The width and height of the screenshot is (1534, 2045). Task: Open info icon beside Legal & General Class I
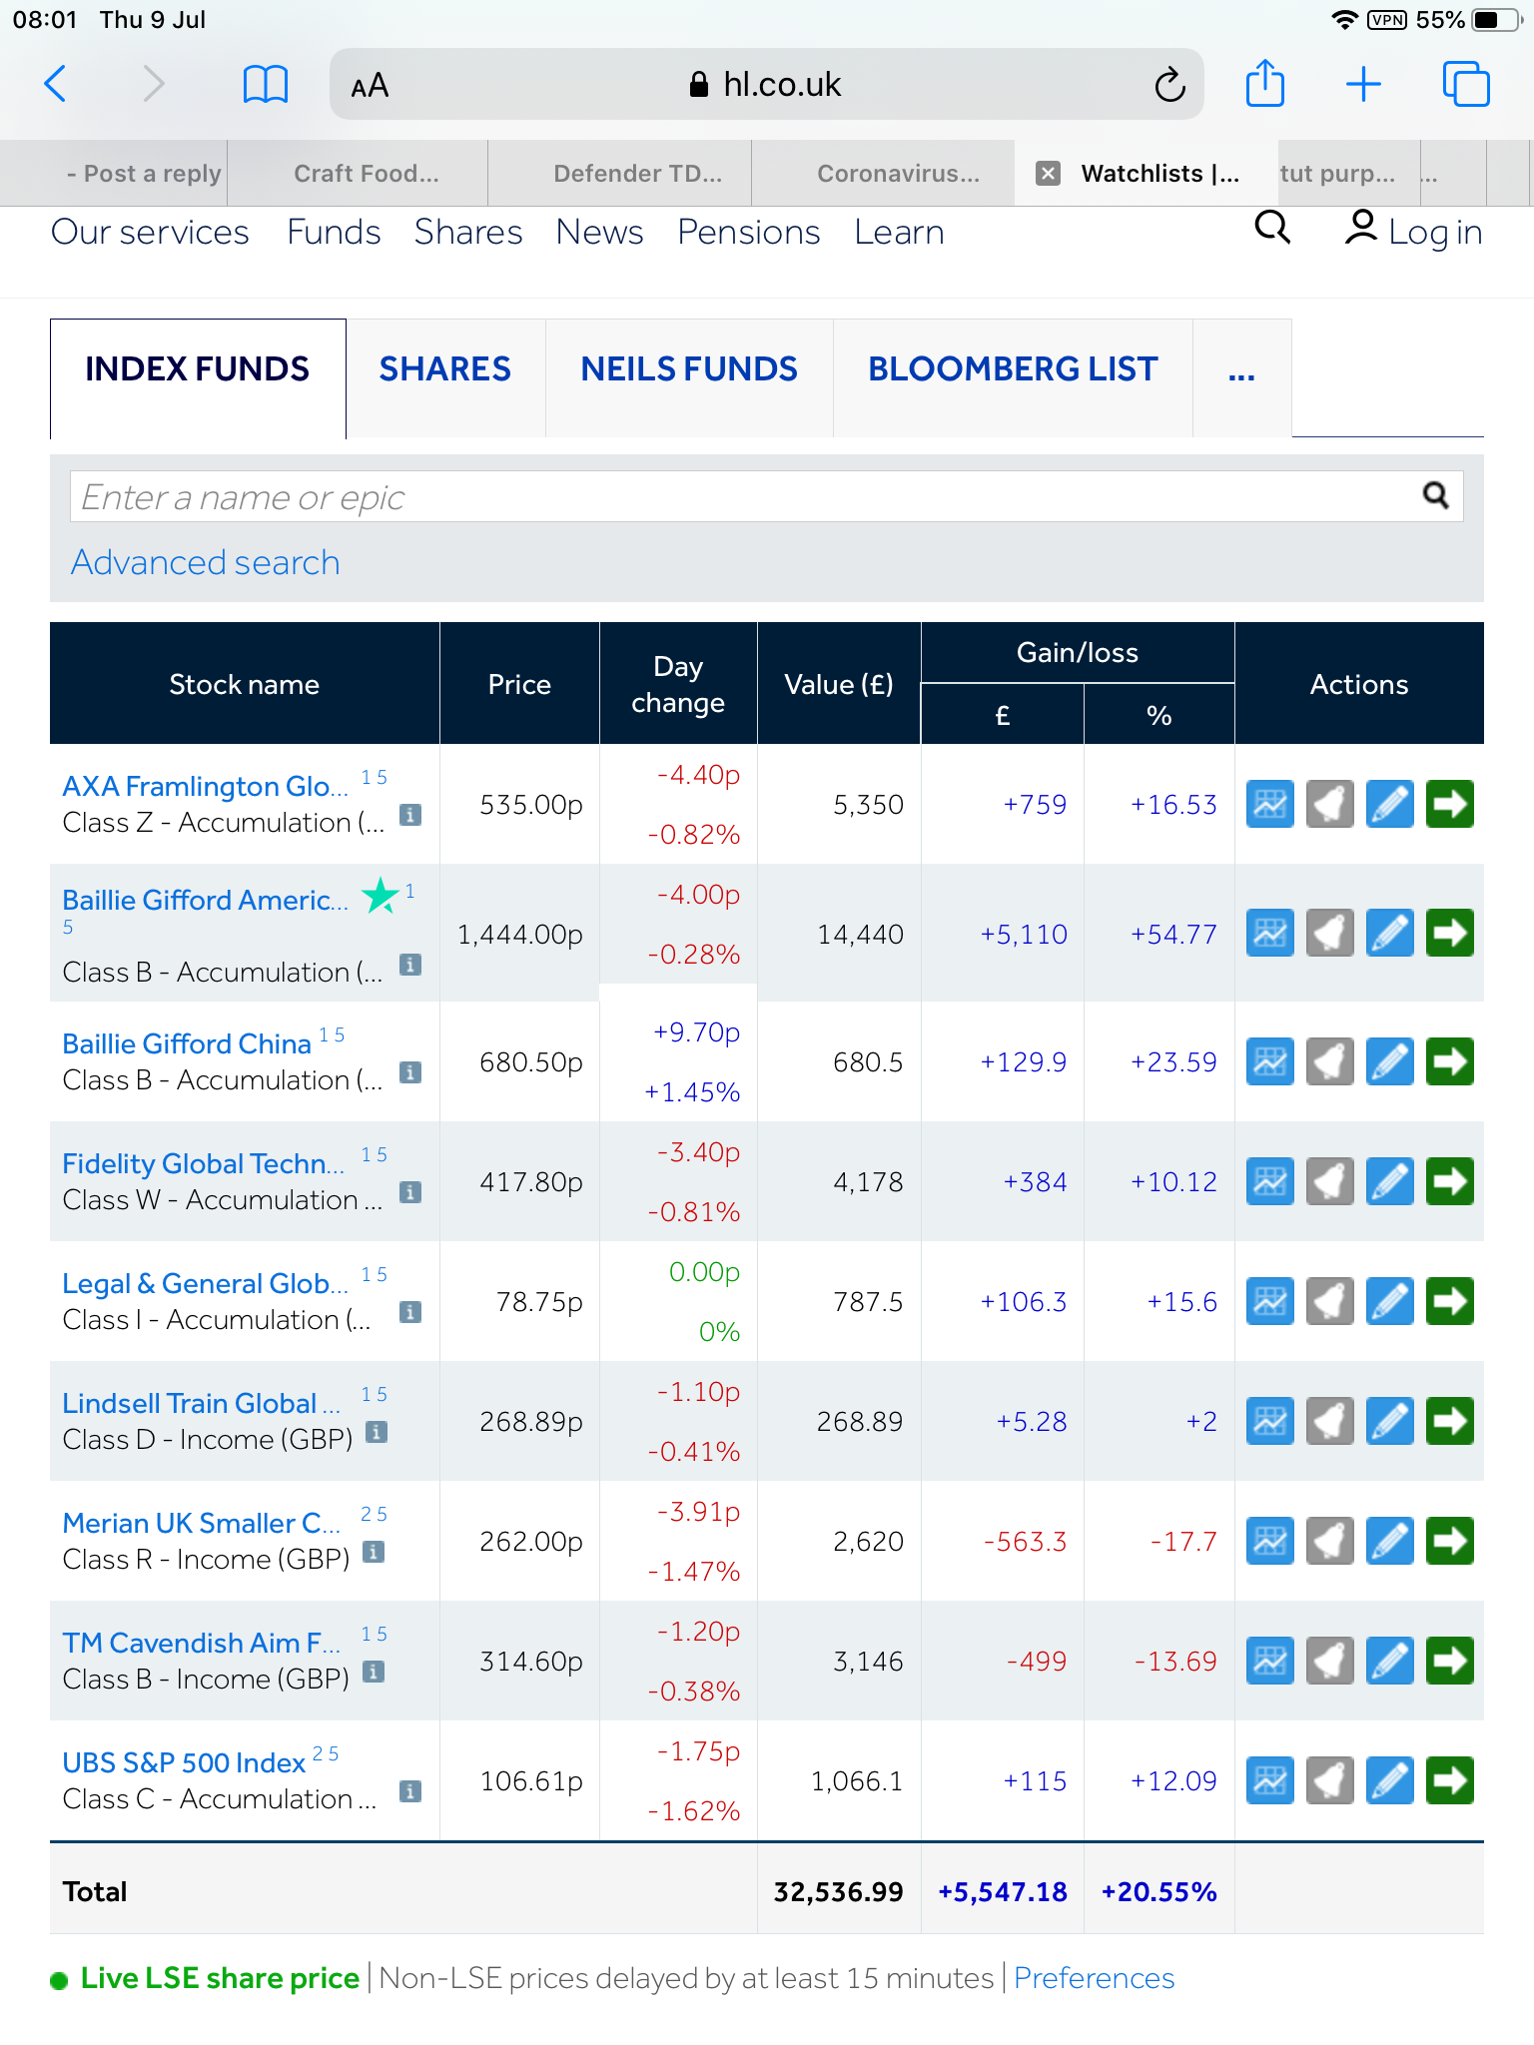[409, 1312]
